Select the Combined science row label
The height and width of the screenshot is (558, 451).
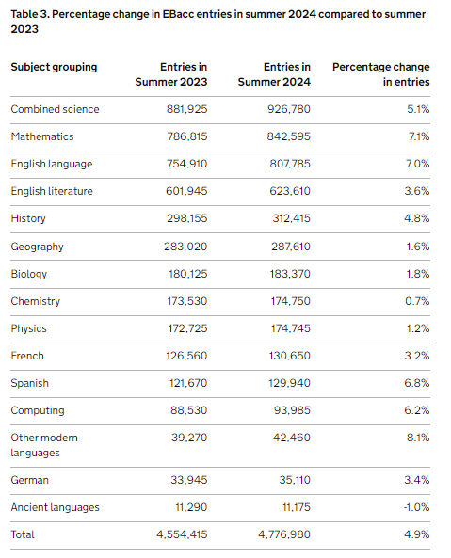[55, 109]
